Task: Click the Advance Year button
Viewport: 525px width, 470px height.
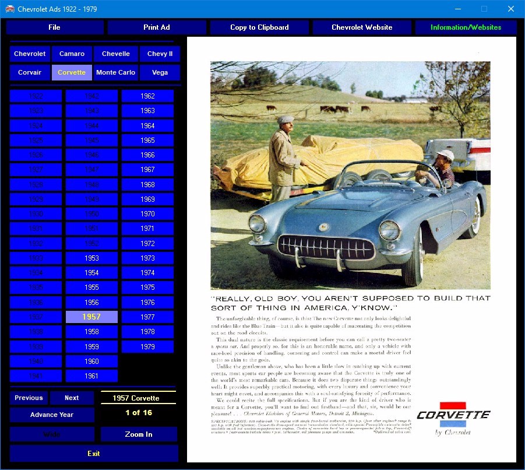Action: [52, 415]
